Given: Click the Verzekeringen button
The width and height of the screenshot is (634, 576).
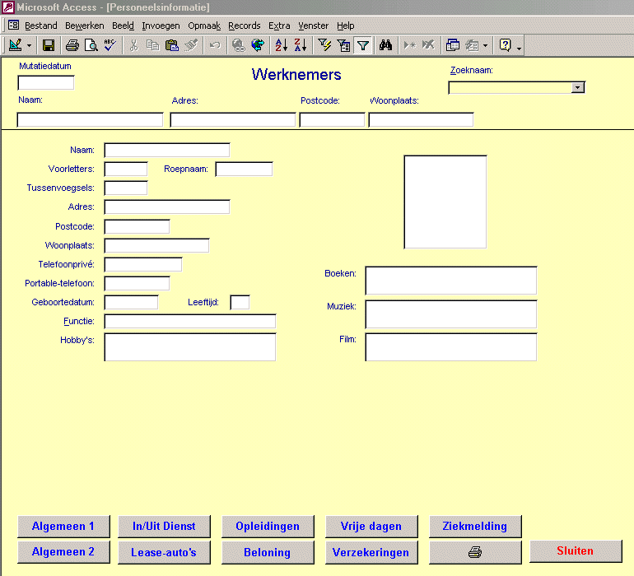Looking at the screenshot, I should pyautogui.click(x=371, y=552).
